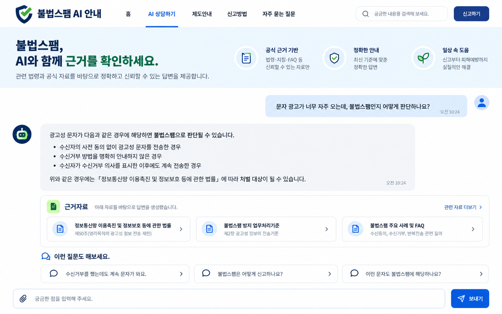Click the 불법스팸 AI 안내 site title

(69, 14)
